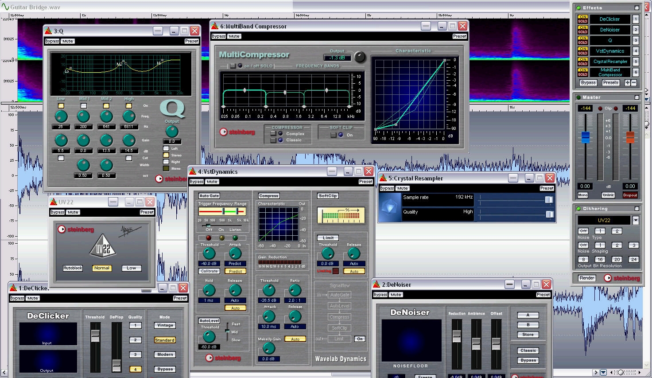652x378 pixels.
Task: Collapse the Dithering panel
Action: 636,209
